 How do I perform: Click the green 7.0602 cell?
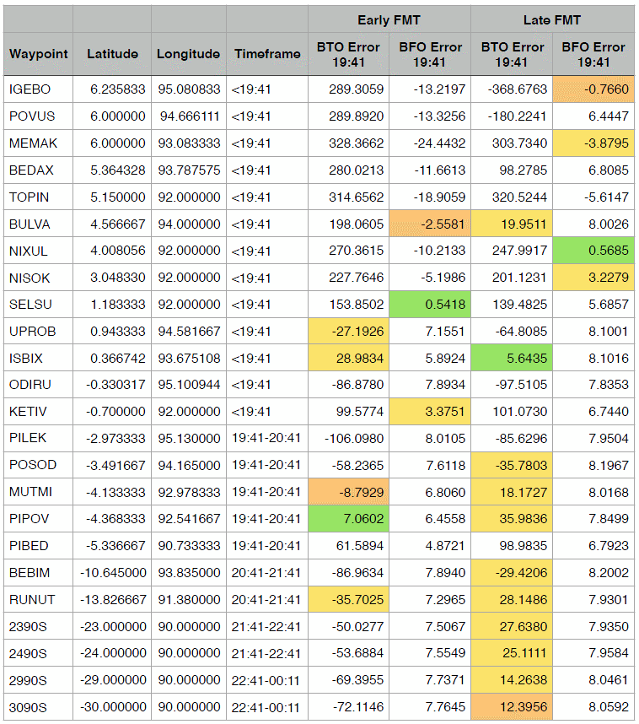pyautogui.click(x=348, y=518)
